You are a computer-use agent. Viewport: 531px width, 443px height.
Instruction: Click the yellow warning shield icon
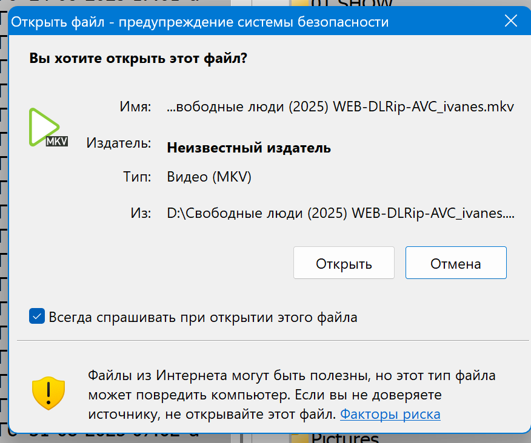click(x=48, y=393)
